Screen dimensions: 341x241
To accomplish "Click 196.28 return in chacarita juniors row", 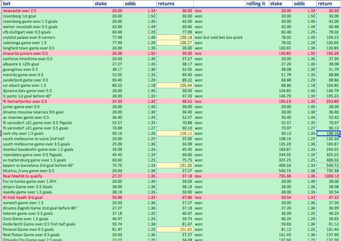I will coord(328,53).
